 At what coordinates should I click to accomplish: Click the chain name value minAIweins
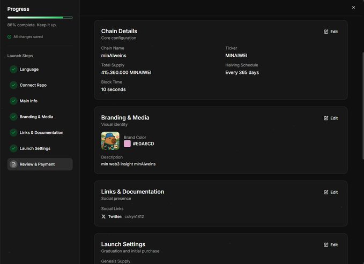coord(114,56)
